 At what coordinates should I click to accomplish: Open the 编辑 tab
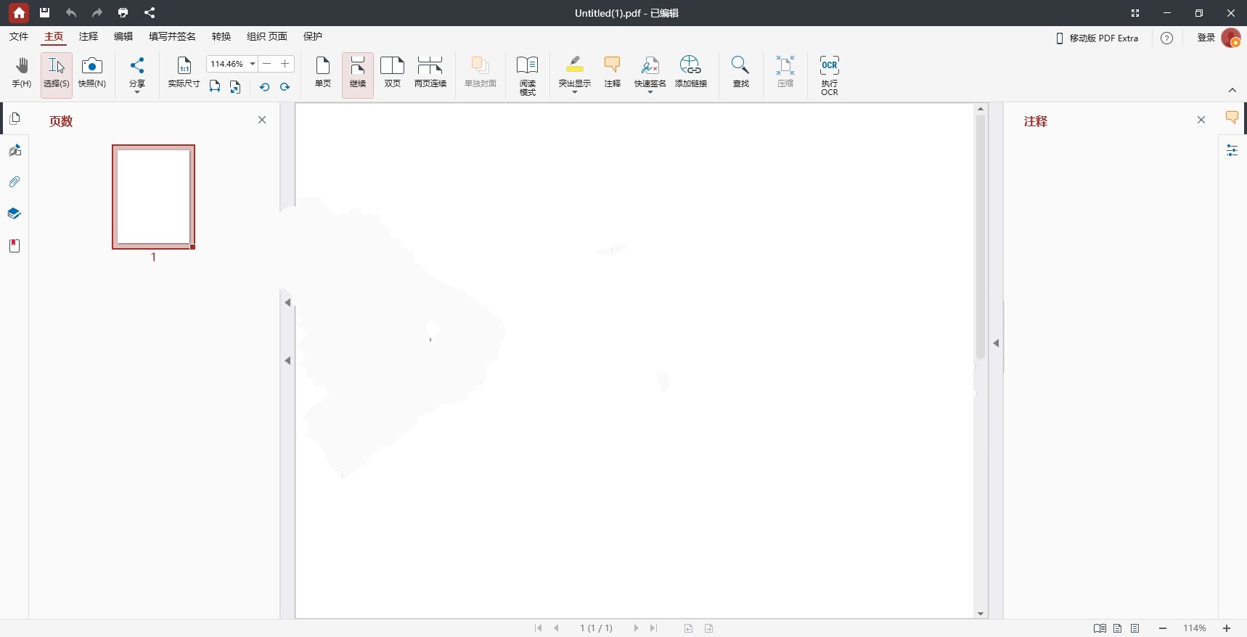tap(123, 36)
